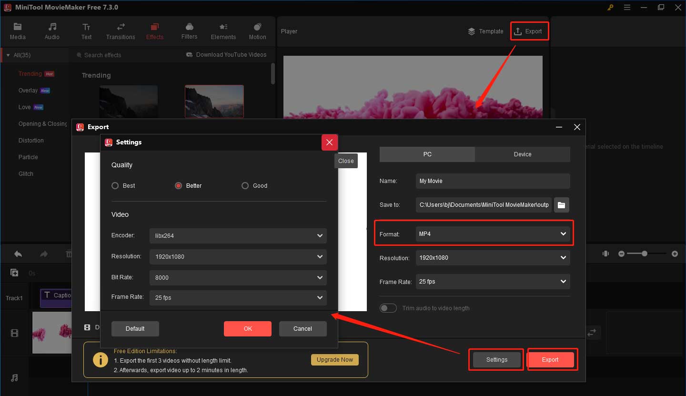Screen dimensions: 686x396
Task: Click the pink ink video clip thumbnail
Action: click(52, 333)
